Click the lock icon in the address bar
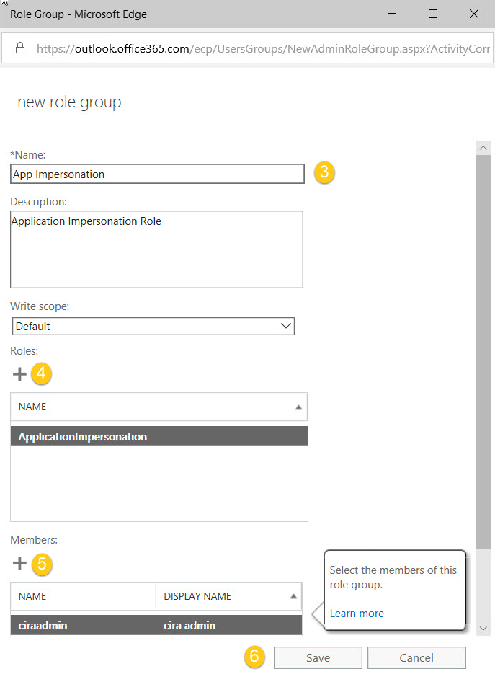Viewport: 495px width, 682px height. coord(20,48)
